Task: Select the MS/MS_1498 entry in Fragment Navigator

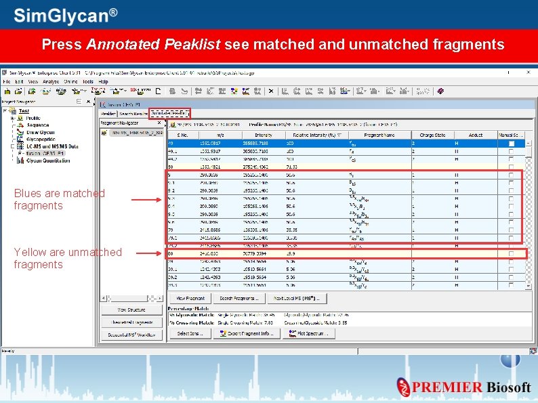Action: click(x=136, y=133)
